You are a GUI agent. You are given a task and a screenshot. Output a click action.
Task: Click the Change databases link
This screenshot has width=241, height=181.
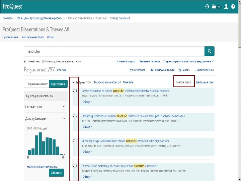(120, 18)
